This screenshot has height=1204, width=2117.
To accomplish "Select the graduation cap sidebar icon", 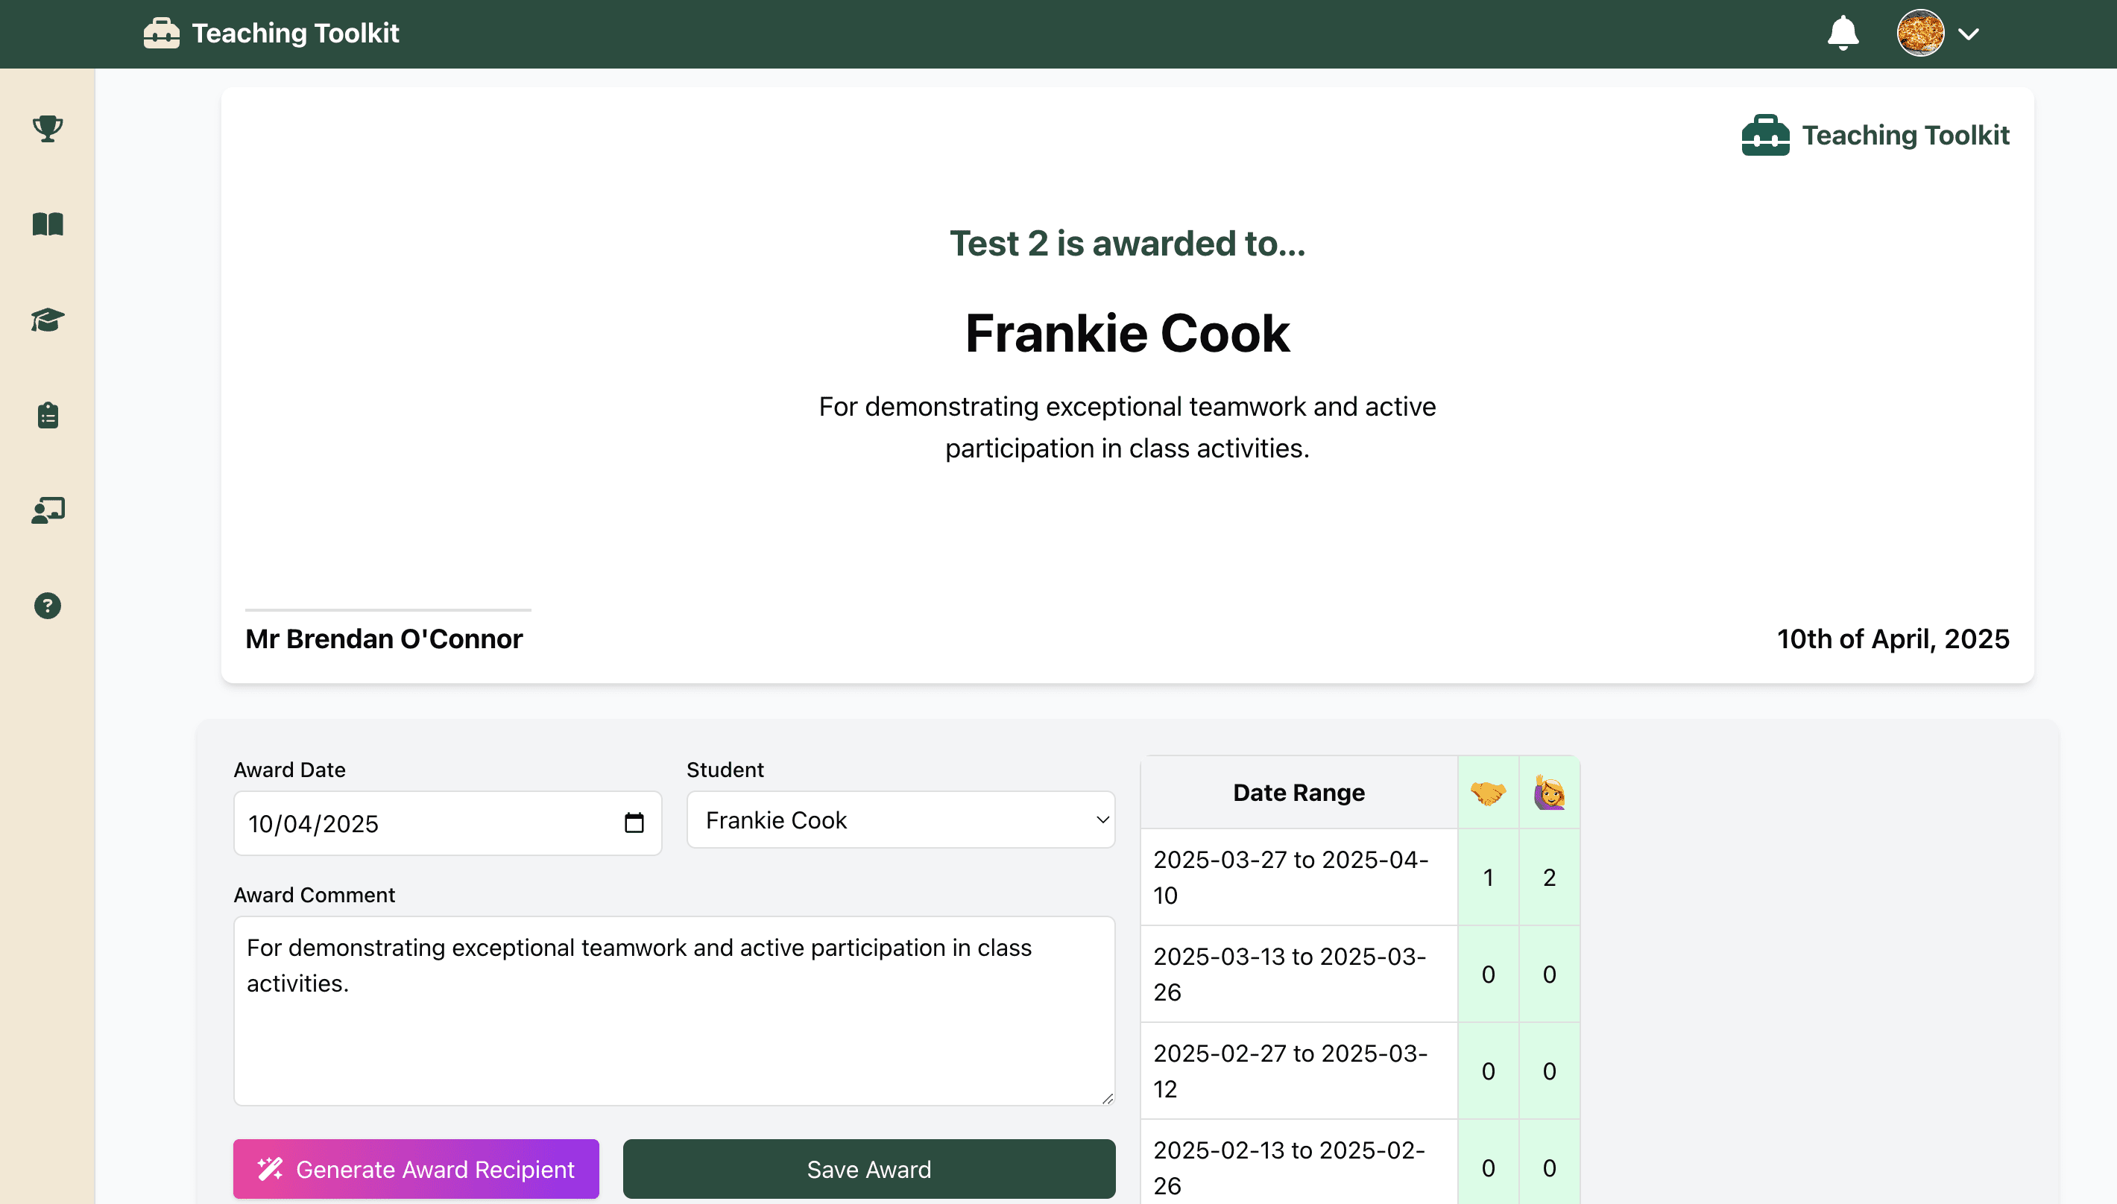I will (47, 320).
